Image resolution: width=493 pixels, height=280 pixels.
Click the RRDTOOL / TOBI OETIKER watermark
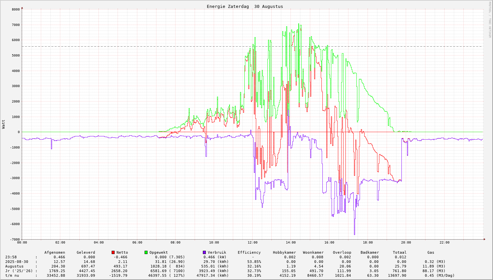[x=490, y=19]
